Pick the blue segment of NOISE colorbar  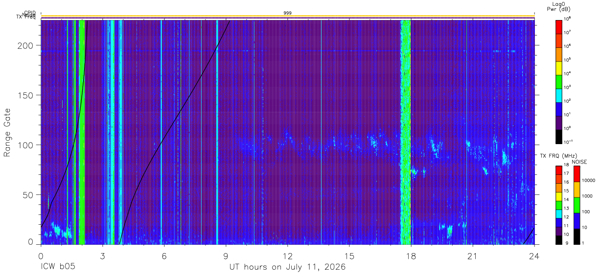(577, 220)
